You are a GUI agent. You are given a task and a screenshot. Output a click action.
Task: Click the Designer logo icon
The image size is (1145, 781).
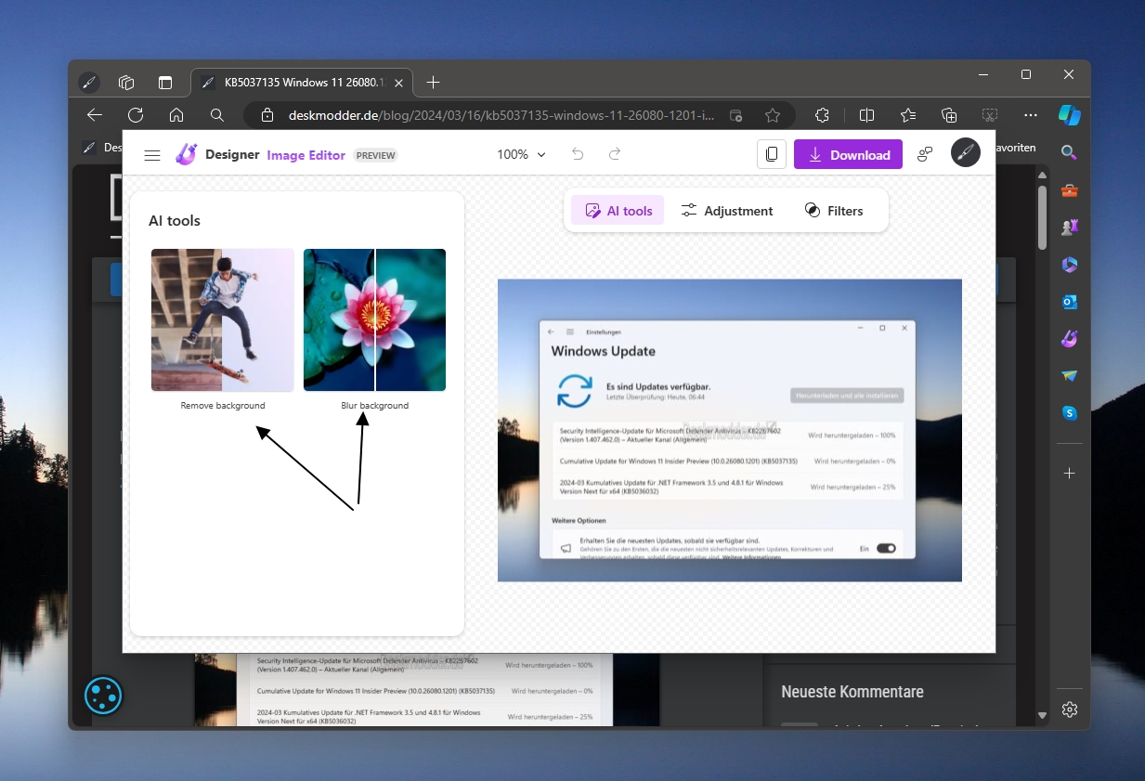point(187,155)
